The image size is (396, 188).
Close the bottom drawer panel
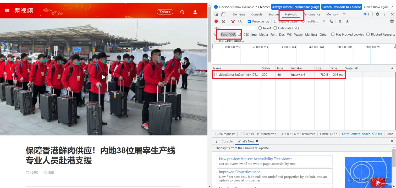point(392,141)
